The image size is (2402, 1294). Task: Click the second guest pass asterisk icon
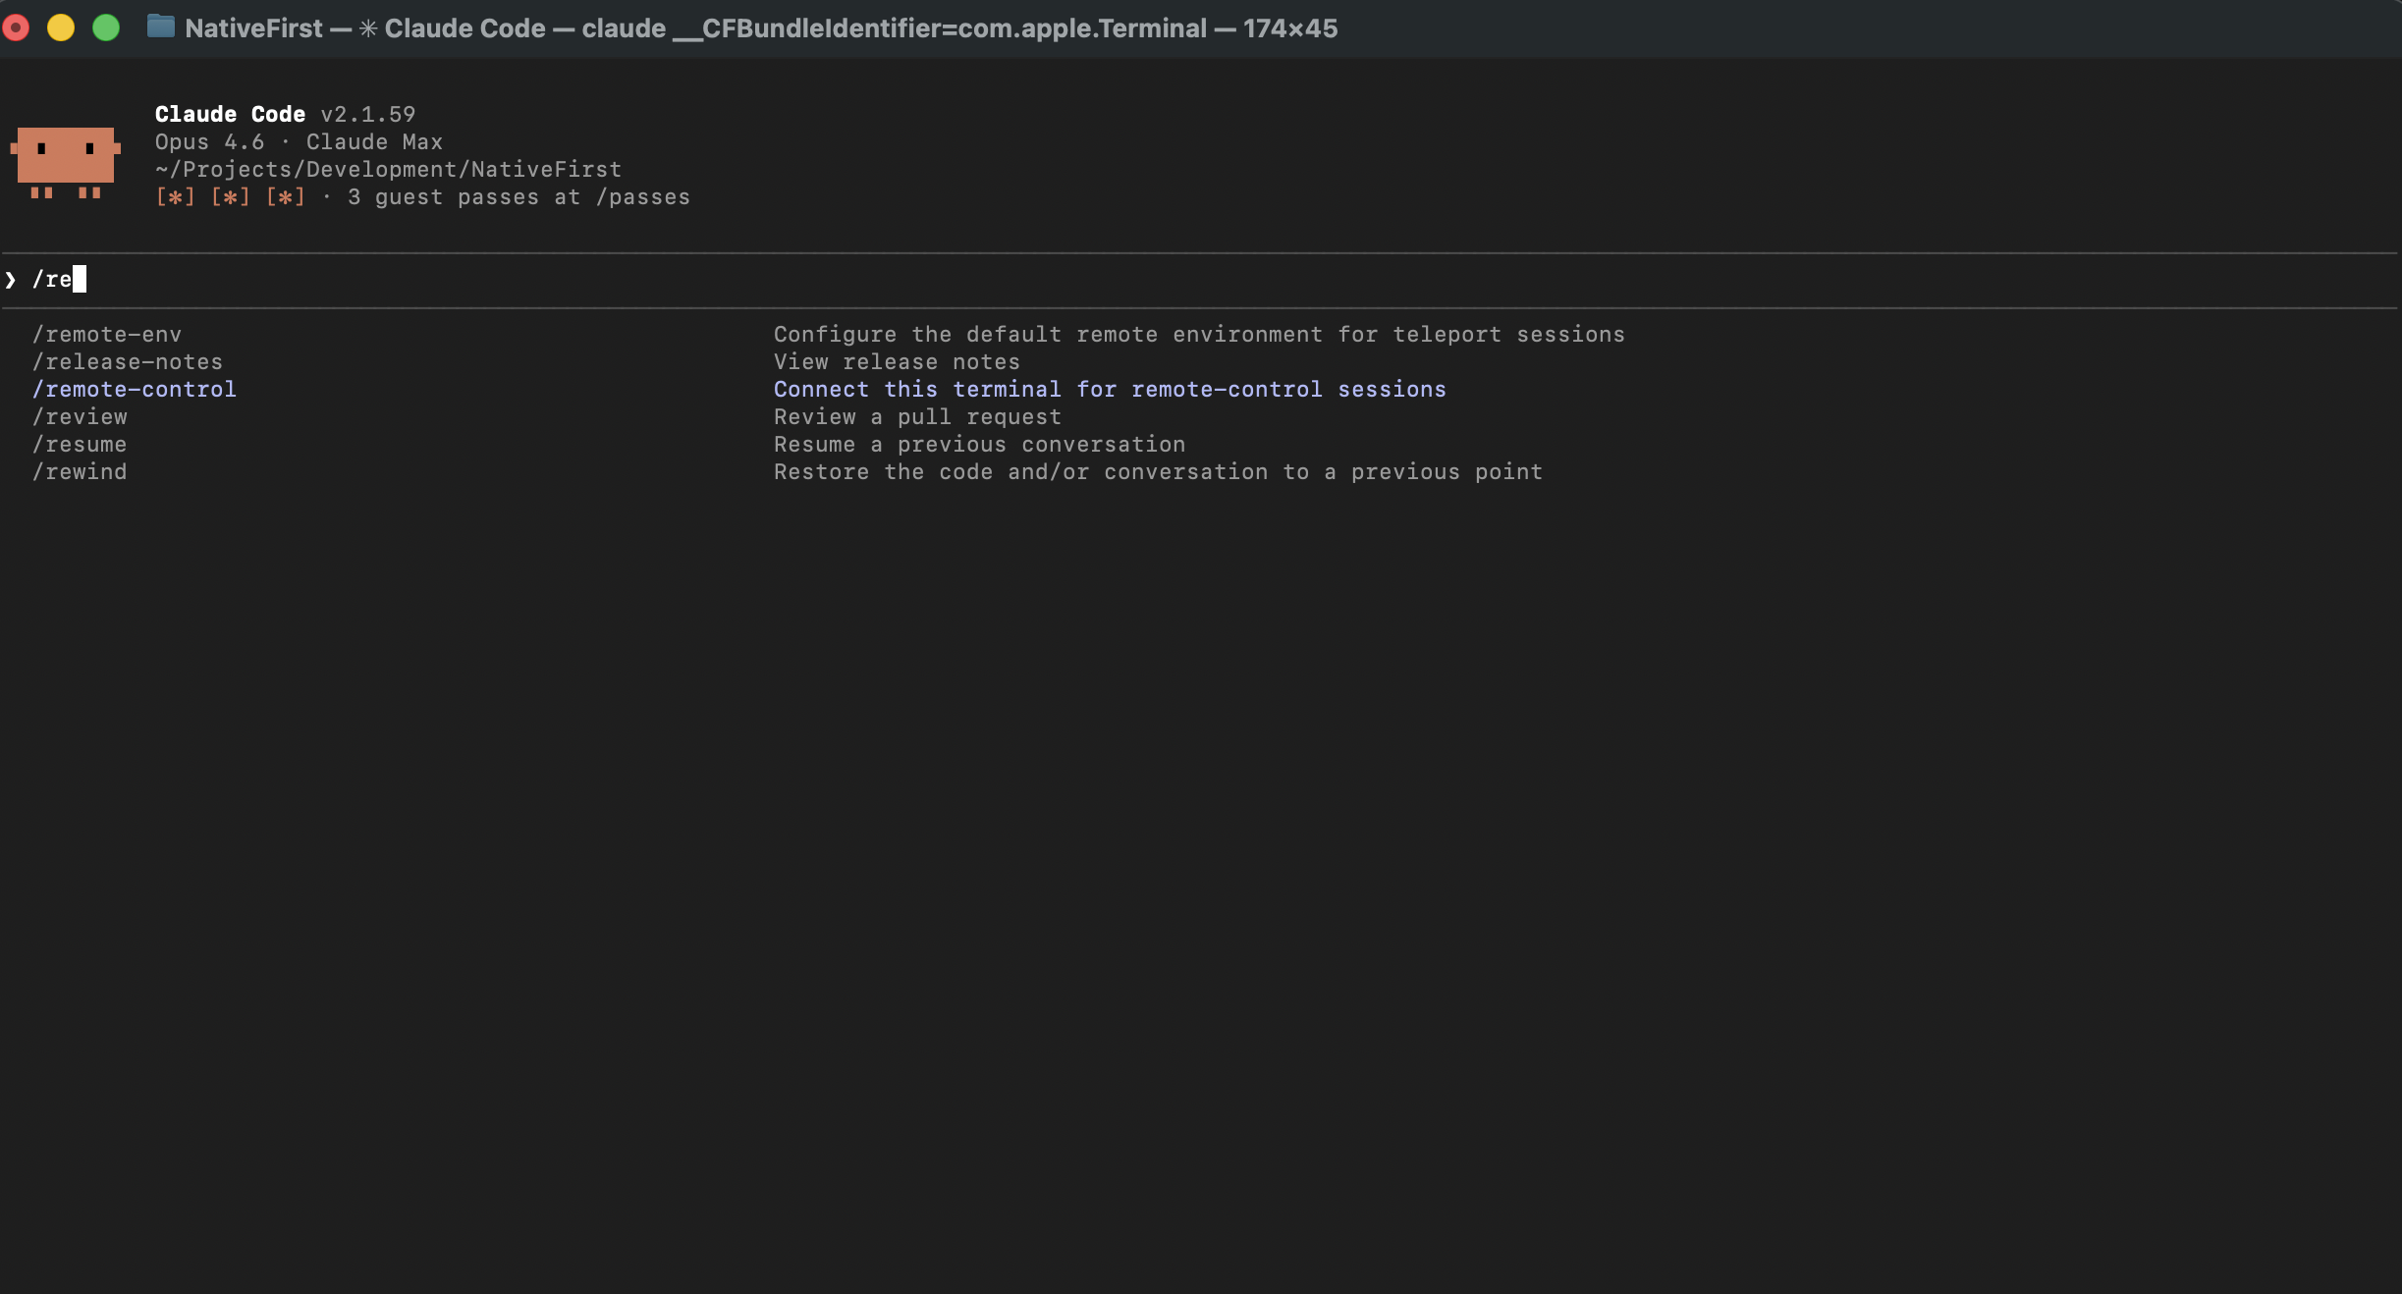click(x=230, y=196)
